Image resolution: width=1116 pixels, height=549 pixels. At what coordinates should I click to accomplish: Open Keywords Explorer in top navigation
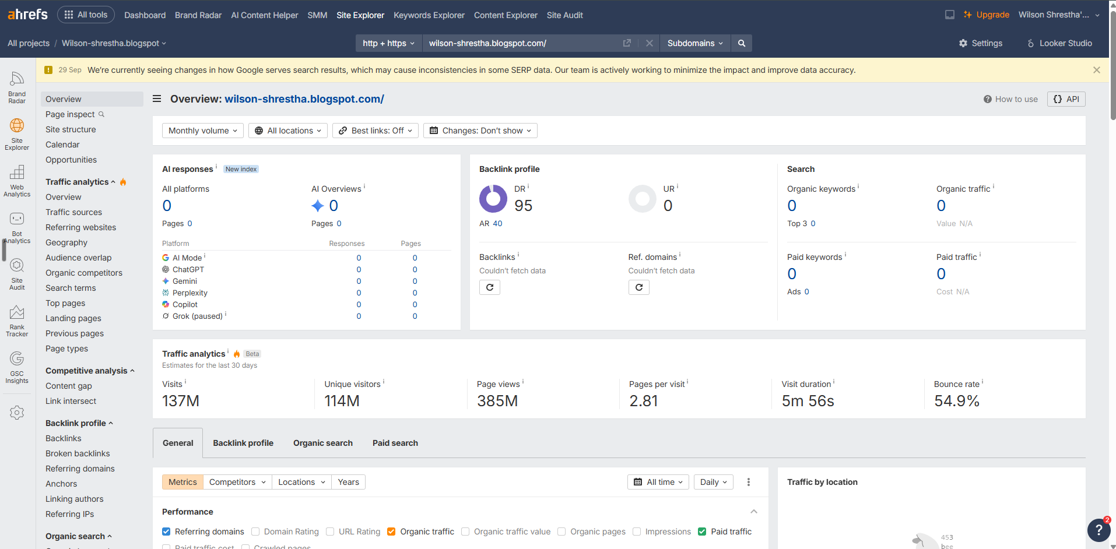pyautogui.click(x=429, y=15)
